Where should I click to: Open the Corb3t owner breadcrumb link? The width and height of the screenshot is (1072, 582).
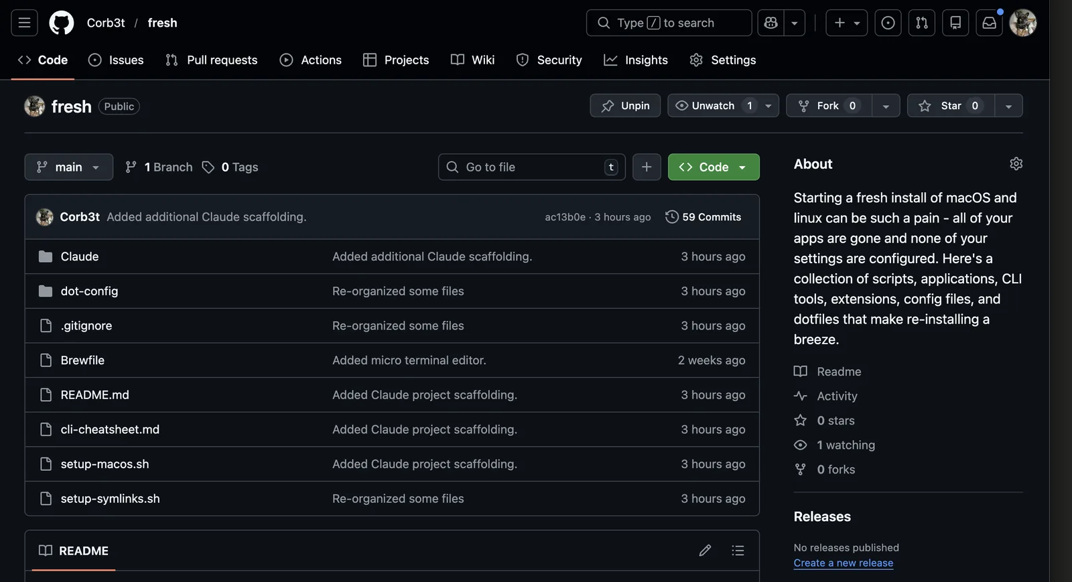point(106,23)
